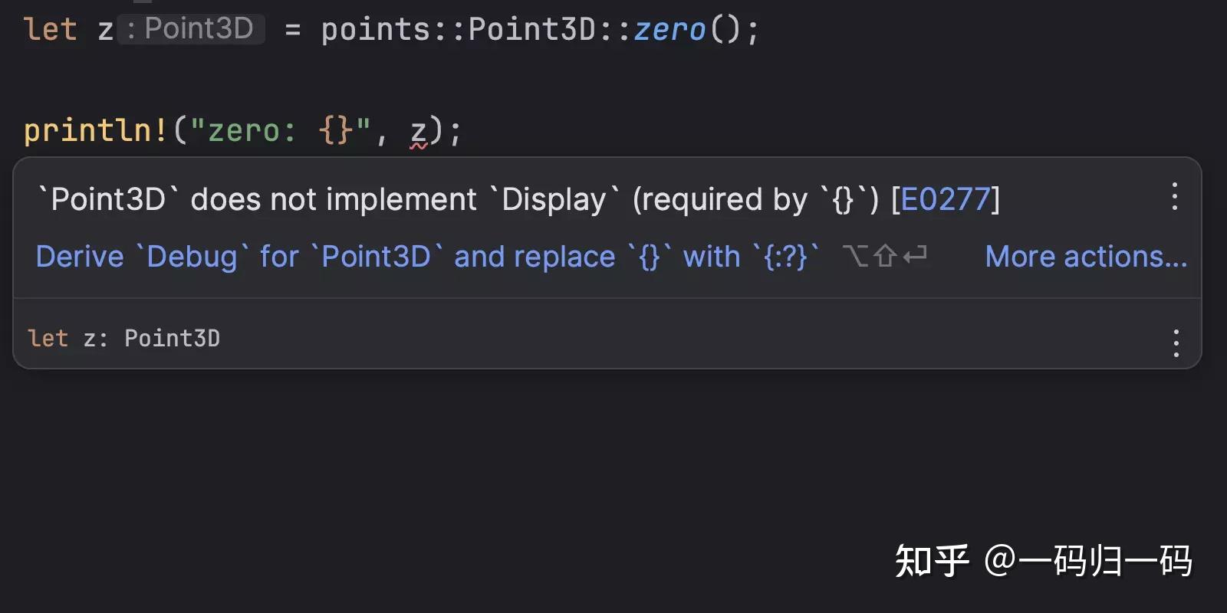Screen dimensions: 1227x613
Task: Click the italic zero method call
Action: click(x=669, y=30)
